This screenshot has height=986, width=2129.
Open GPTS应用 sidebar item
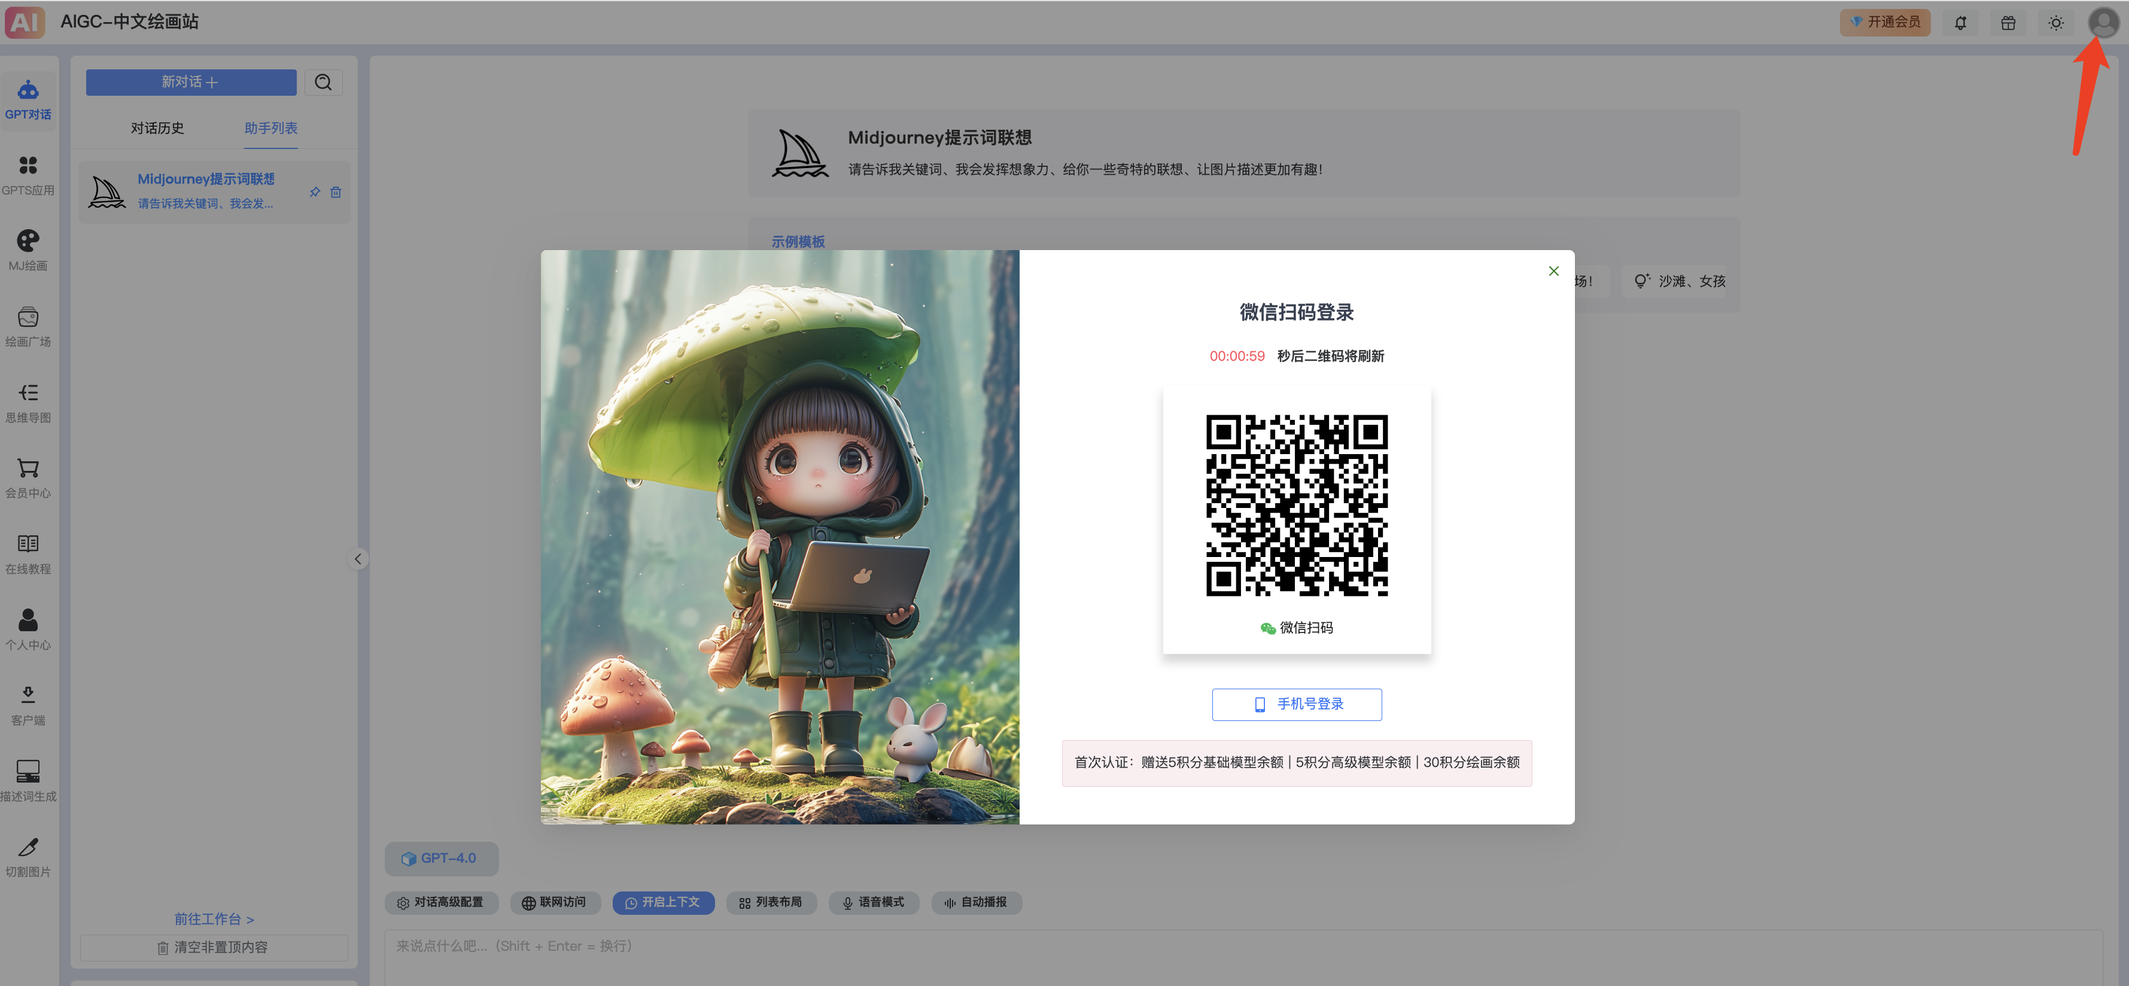point(28,176)
